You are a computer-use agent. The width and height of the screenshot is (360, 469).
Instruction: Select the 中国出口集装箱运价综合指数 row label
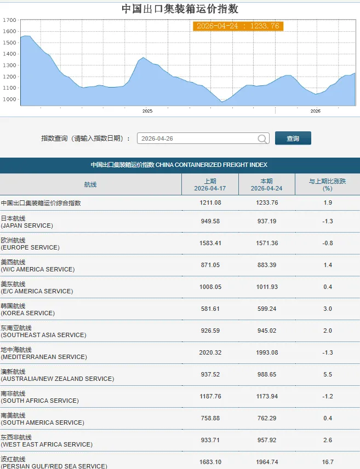41,203
